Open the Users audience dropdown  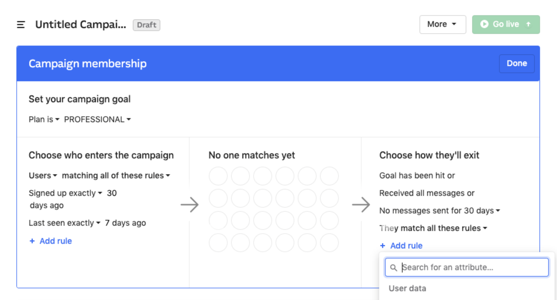pos(43,175)
